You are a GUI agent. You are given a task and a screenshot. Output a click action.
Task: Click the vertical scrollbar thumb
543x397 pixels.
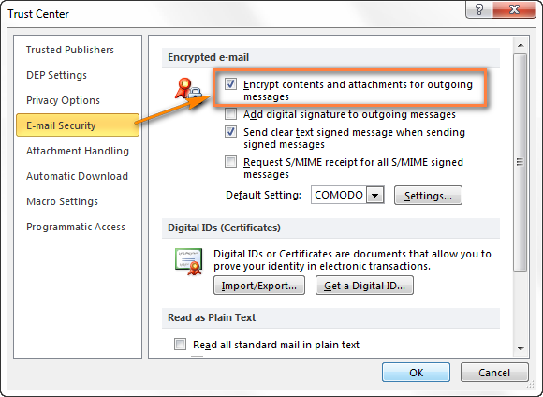pyautogui.click(x=521, y=162)
